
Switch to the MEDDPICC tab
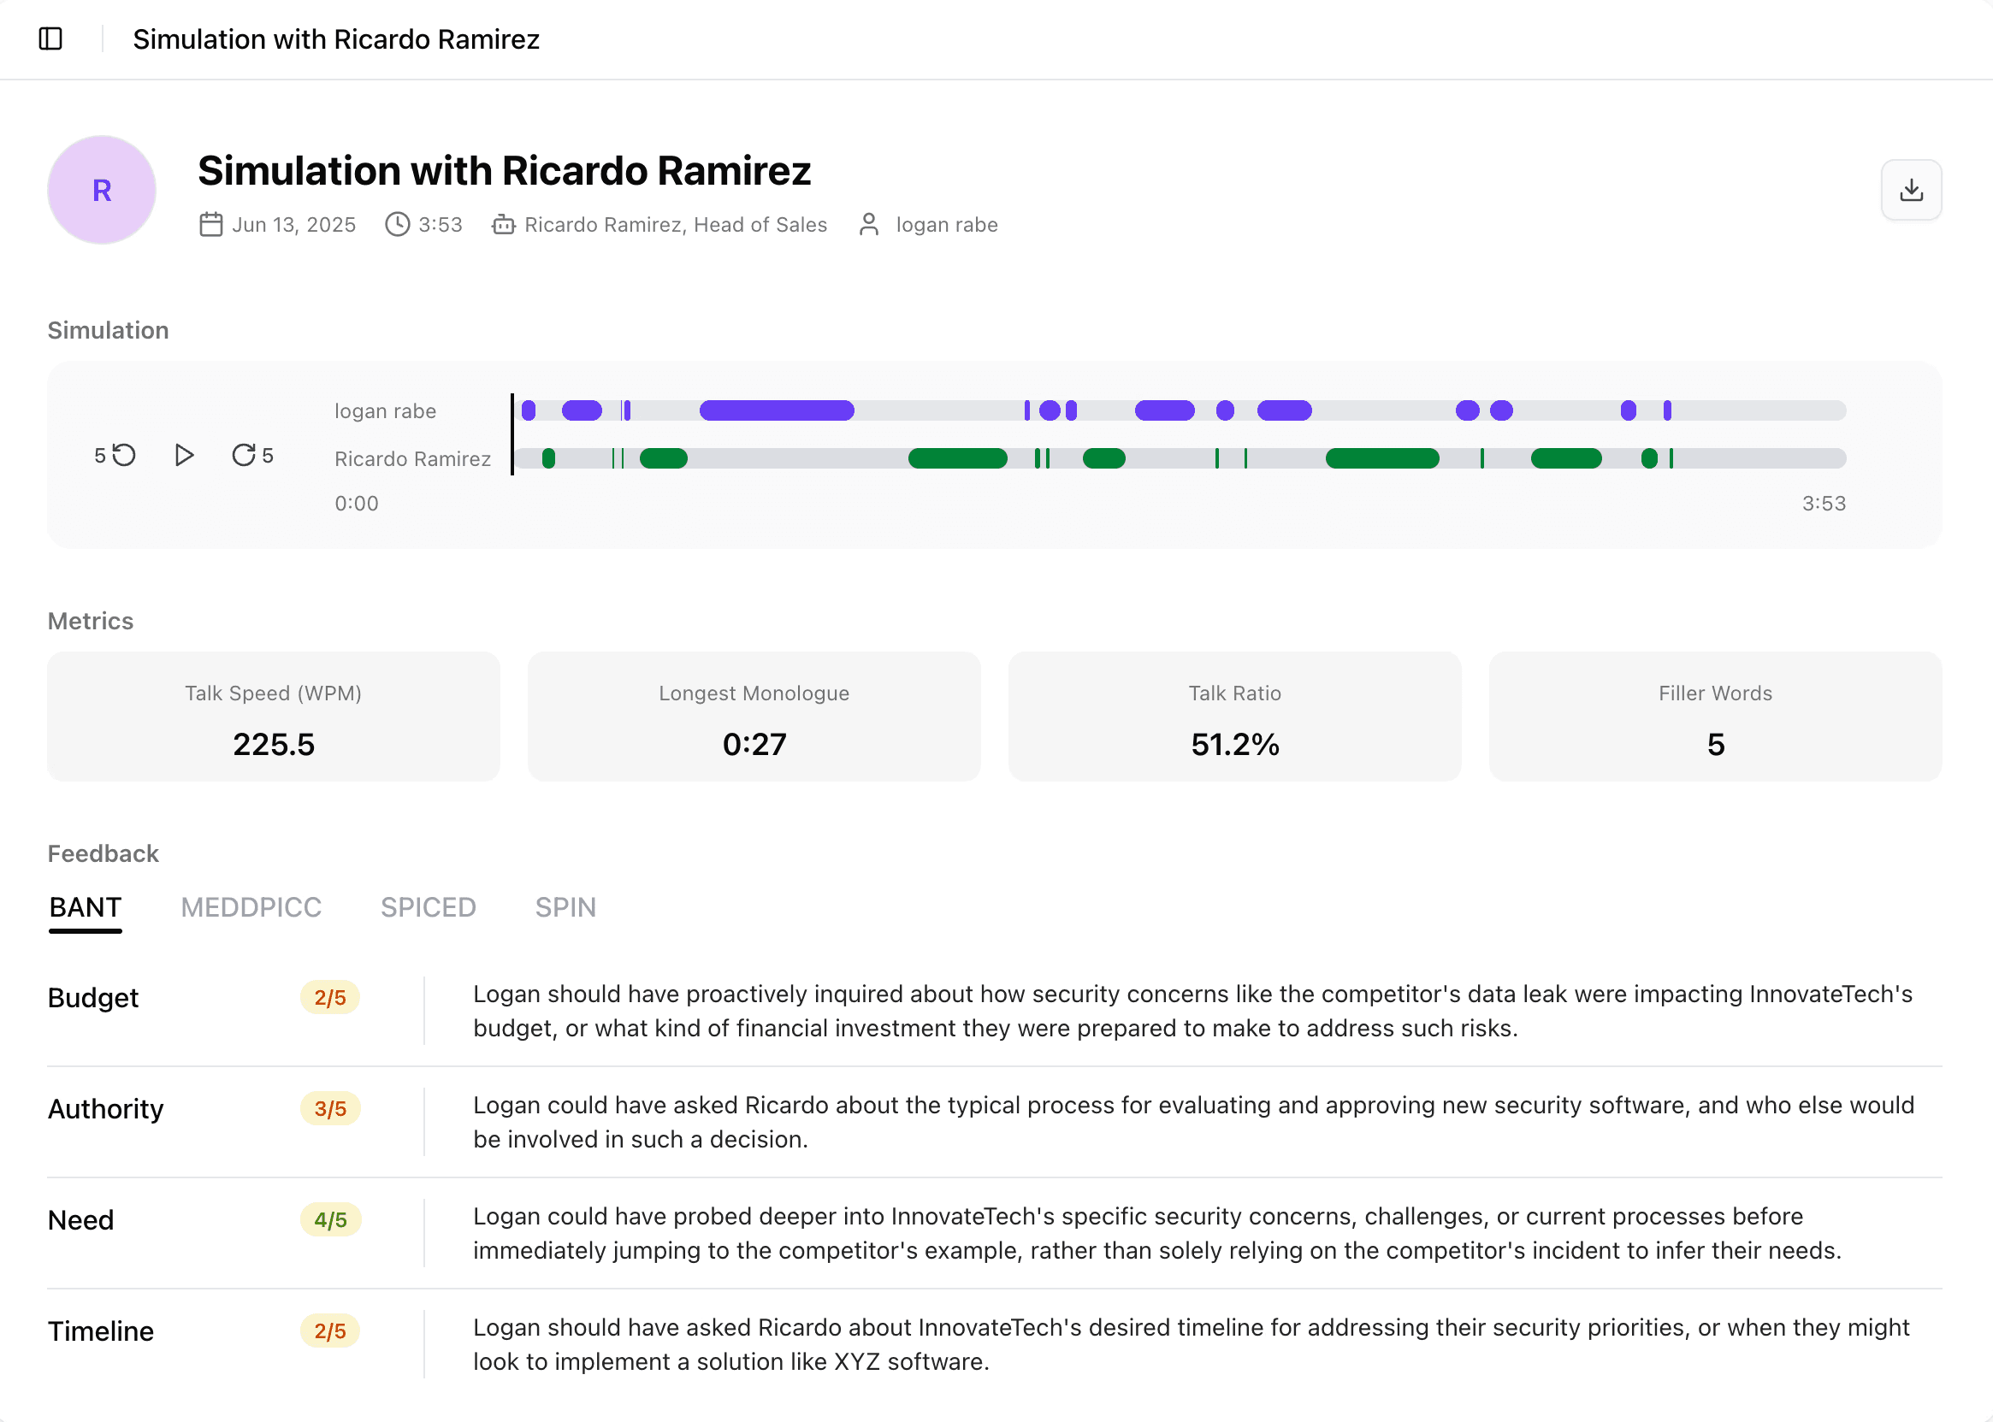click(251, 908)
